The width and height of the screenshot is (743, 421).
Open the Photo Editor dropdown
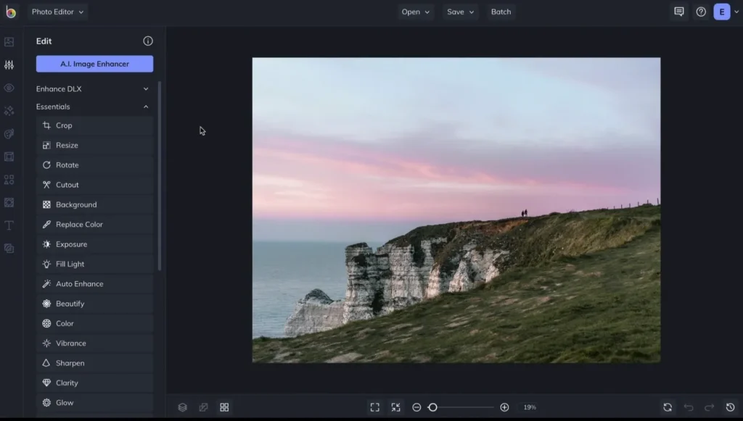57,12
